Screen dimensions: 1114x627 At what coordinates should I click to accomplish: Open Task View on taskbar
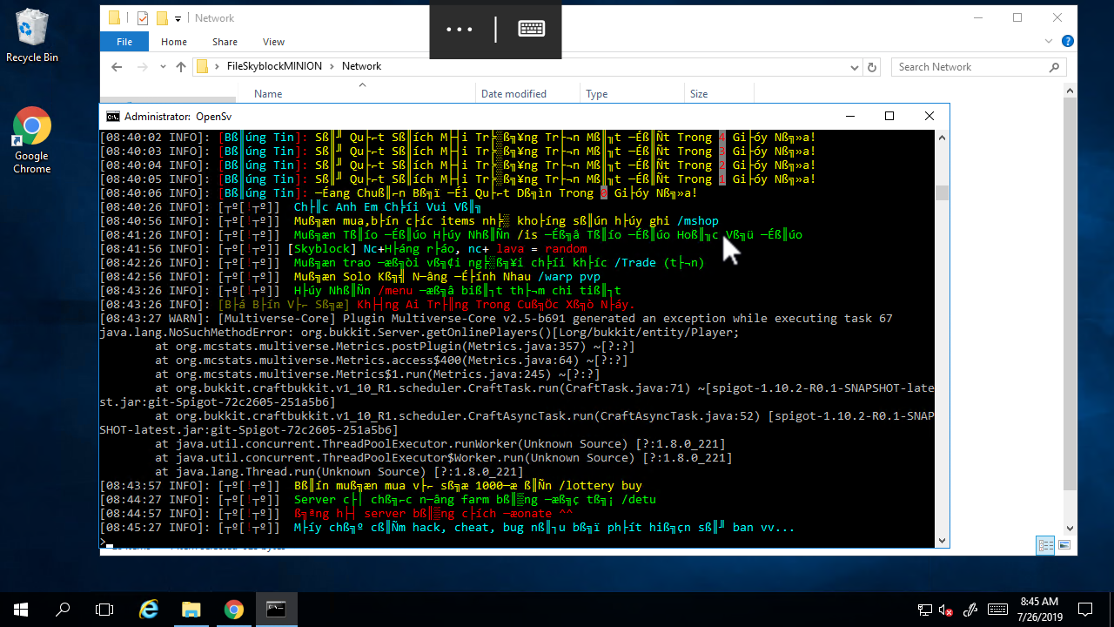tap(104, 610)
